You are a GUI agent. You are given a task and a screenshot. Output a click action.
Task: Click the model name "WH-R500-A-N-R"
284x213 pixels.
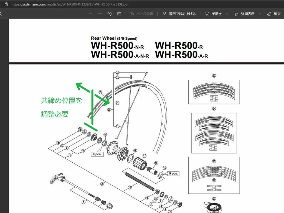120,54
